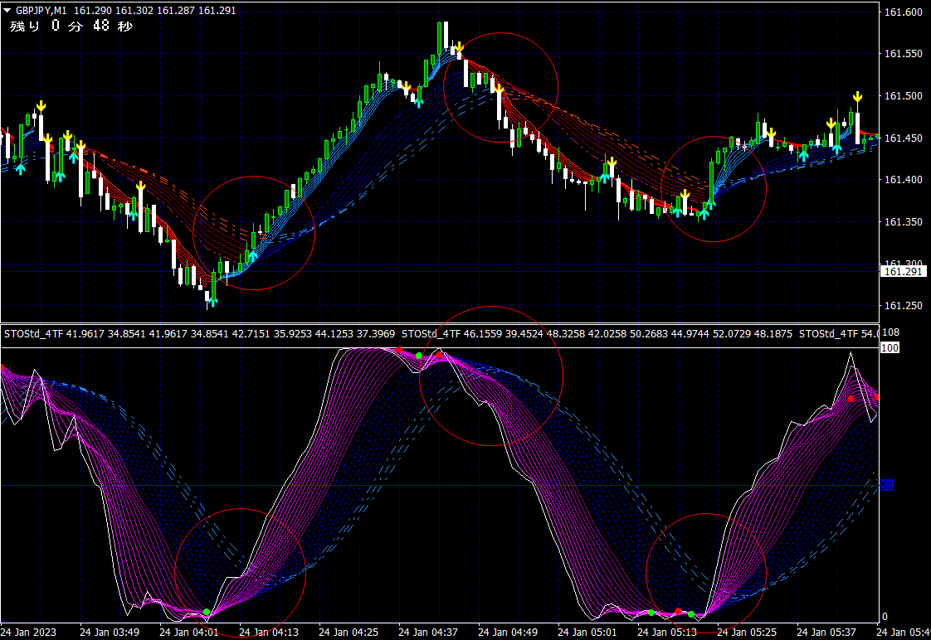Select the 100 level tag on stochastic scale
The width and height of the screenshot is (931, 640).
pyautogui.click(x=890, y=347)
